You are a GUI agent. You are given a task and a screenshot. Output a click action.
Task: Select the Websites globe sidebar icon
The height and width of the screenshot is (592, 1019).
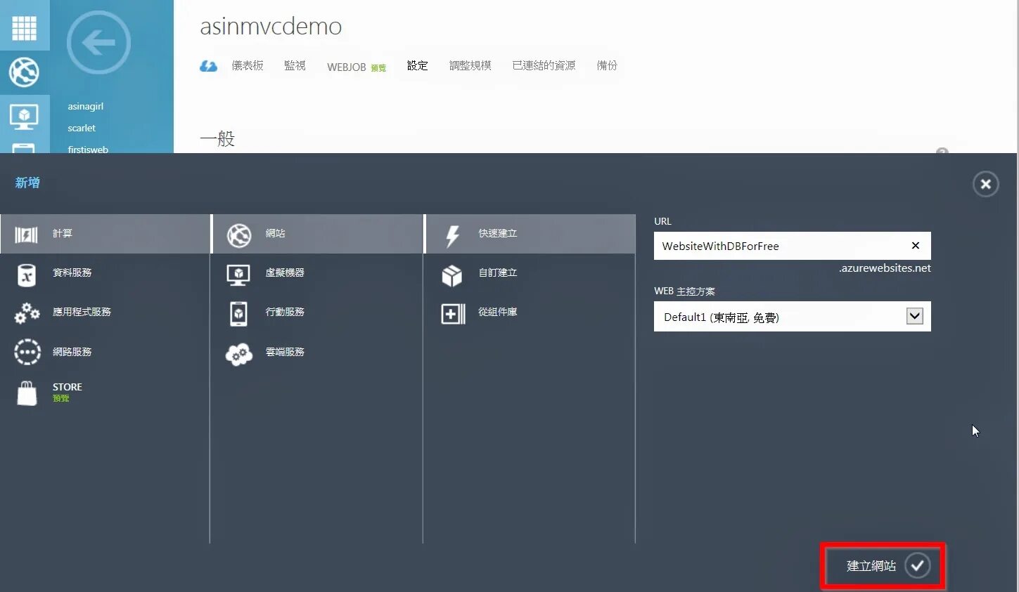pyautogui.click(x=24, y=72)
